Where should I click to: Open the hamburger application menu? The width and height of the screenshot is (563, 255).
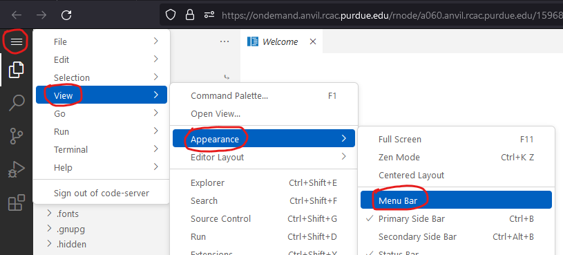16,42
